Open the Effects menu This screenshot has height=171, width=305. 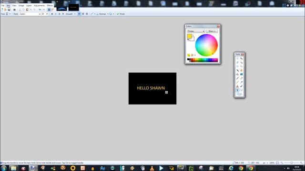click(x=50, y=6)
